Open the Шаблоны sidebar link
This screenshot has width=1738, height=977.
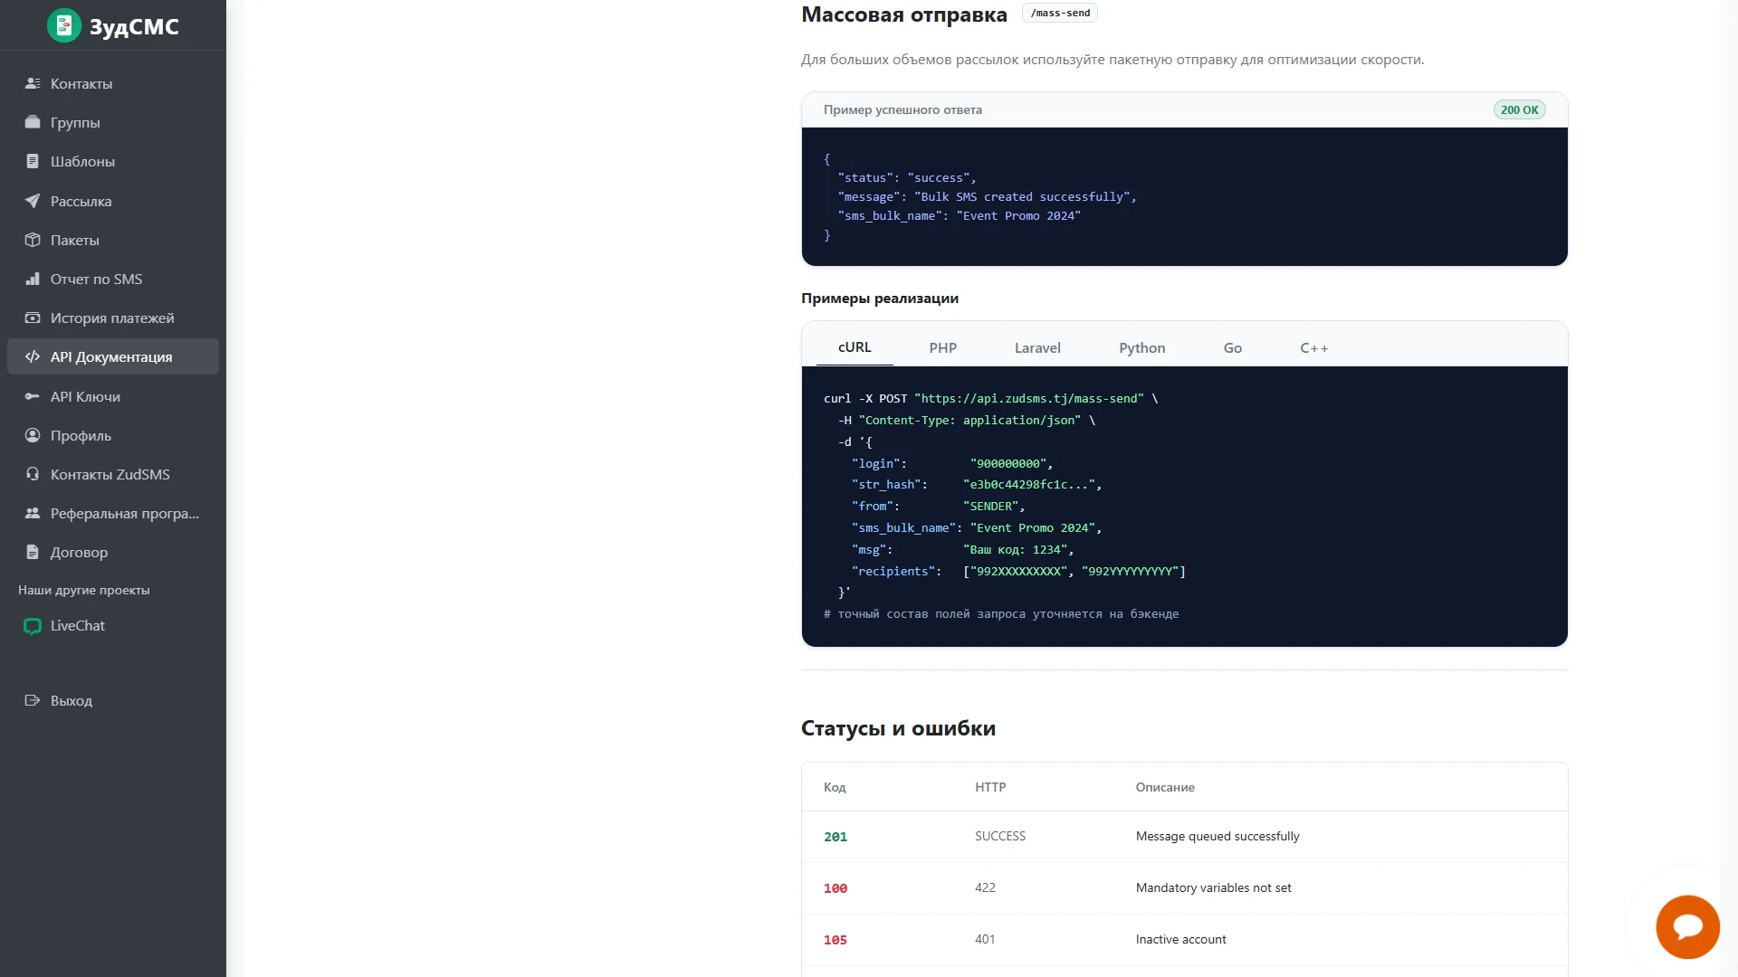pos(113,161)
